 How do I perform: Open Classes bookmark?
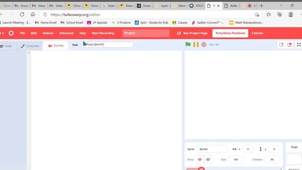[x=180, y=23]
